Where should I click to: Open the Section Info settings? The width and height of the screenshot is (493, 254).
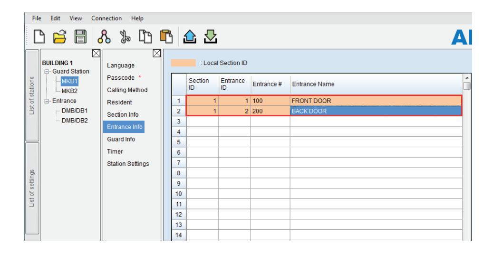pyautogui.click(x=123, y=114)
